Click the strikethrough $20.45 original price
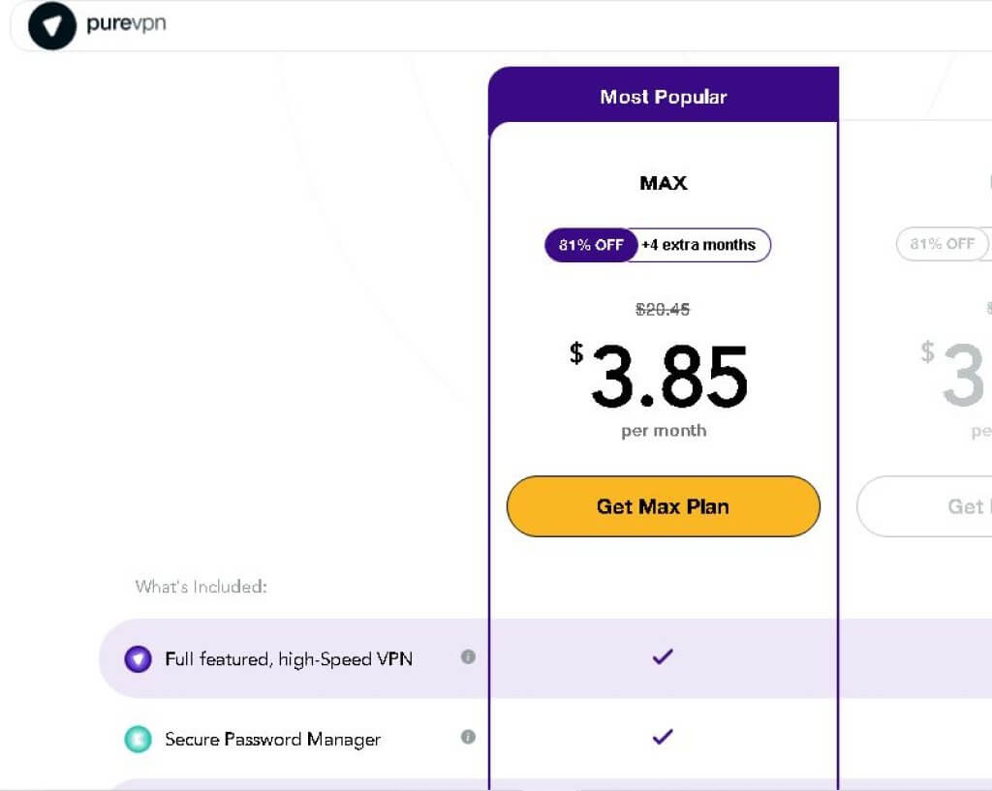Viewport: 992px width, 791px height. [663, 310]
